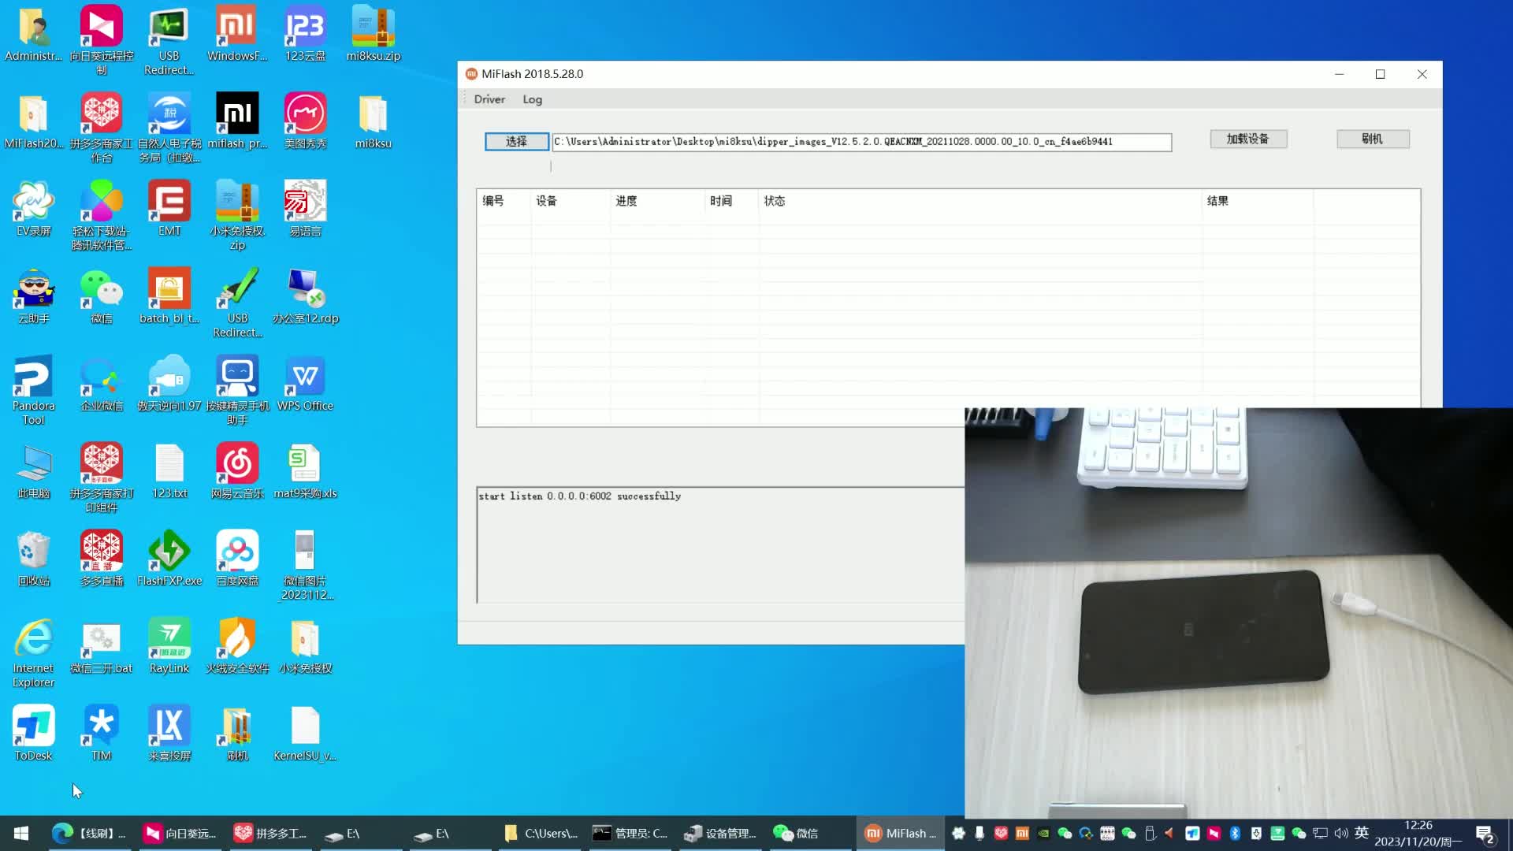The width and height of the screenshot is (1513, 851).
Task: Select the 微信三开.bat desktop file
Action: pyautogui.click(x=102, y=646)
